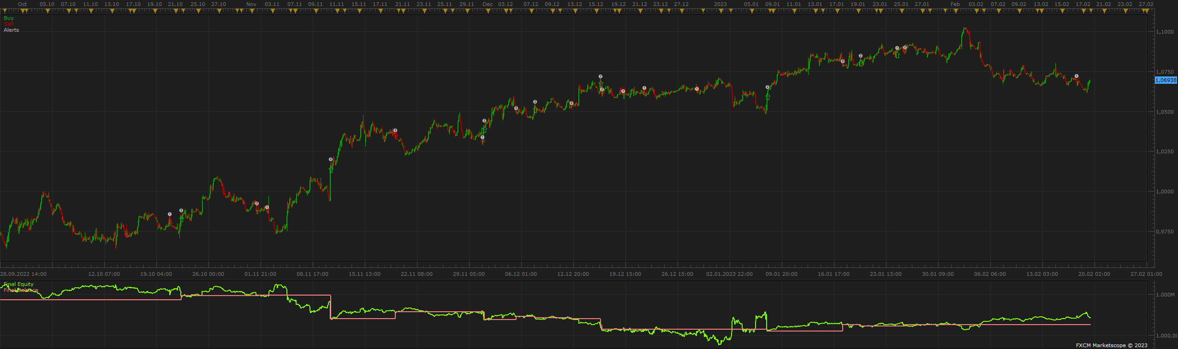The height and width of the screenshot is (349, 1178).
Task: Click the 1,0500 price axis label
Action: point(1165,112)
